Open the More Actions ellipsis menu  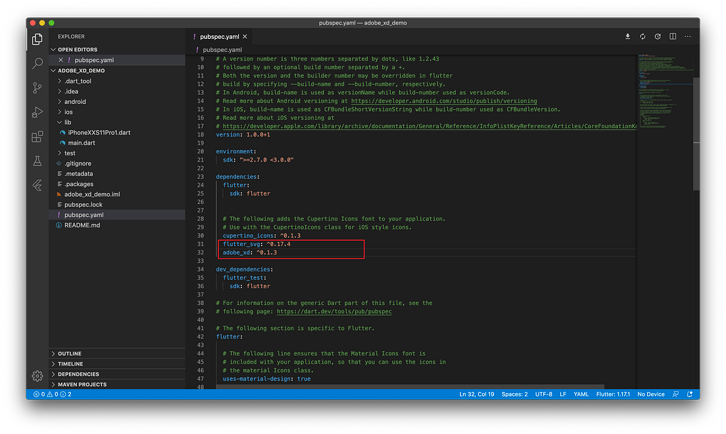point(688,37)
